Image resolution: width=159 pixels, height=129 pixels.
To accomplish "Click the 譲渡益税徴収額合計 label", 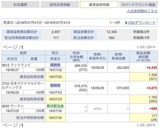I will coord(22,32).
